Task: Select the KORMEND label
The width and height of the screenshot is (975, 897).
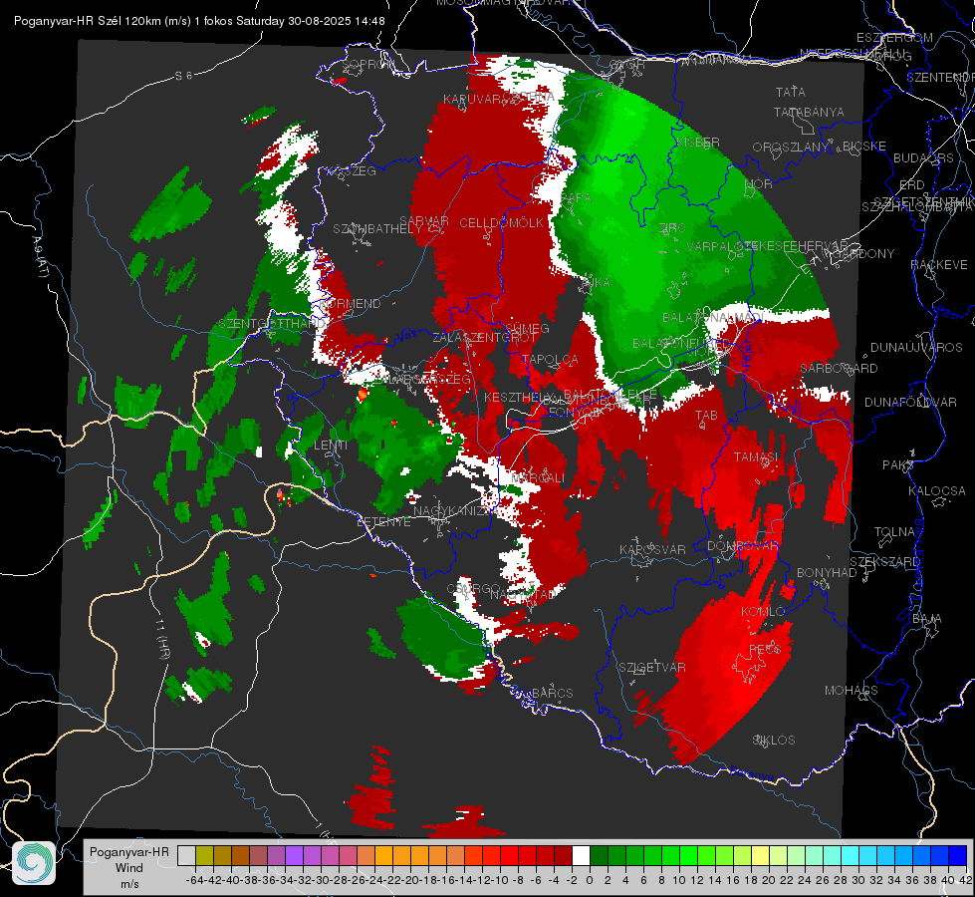Action: (x=351, y=304)
